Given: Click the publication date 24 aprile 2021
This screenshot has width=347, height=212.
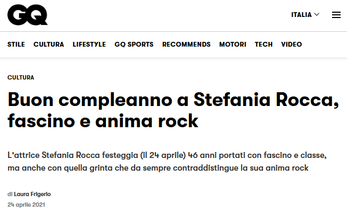Looking at the screenshot, I should [x=26, y=205].
